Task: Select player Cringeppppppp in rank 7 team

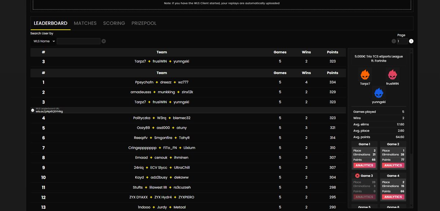Action: click(142, 148)
